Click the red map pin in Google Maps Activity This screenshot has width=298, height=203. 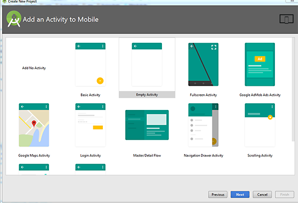(34, 124)
